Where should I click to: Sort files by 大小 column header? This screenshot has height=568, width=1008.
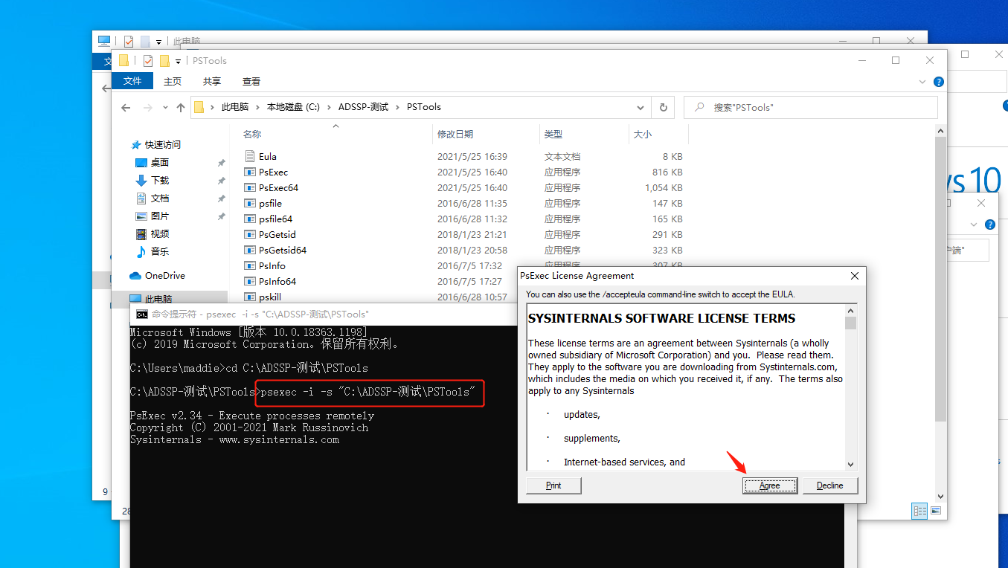(642, 135)
